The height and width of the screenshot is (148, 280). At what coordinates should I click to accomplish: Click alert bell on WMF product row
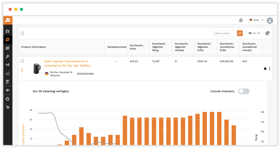point(265,69)
